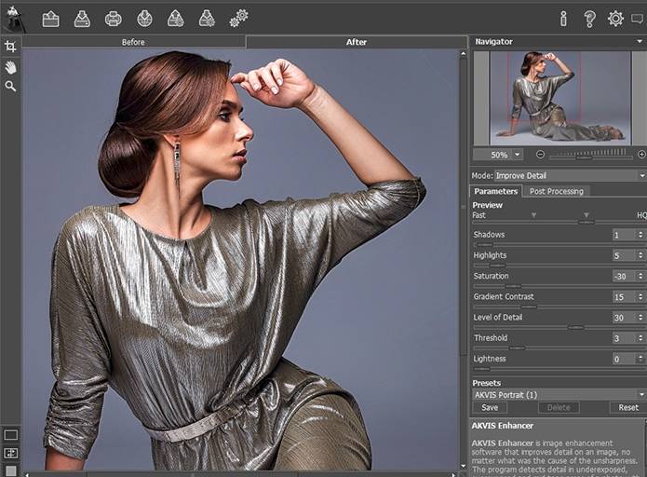Open Preferences gear icon
Image resolution: width=647 pixels, height=477 pixels.
(x=615, y=18)
